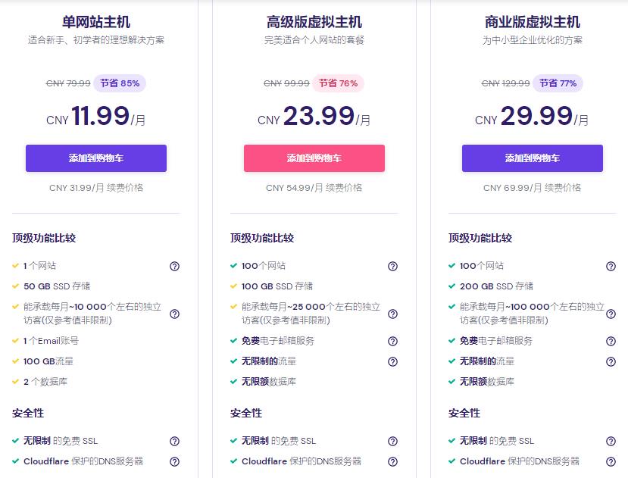The image size is (628, 478).
Task: Select the 高级版虚拟主机 plan title
Action: click(314, 23)
